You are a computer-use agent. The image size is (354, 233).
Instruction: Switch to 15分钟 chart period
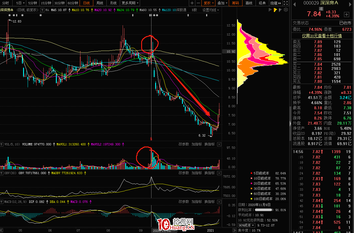coord(46,3)
